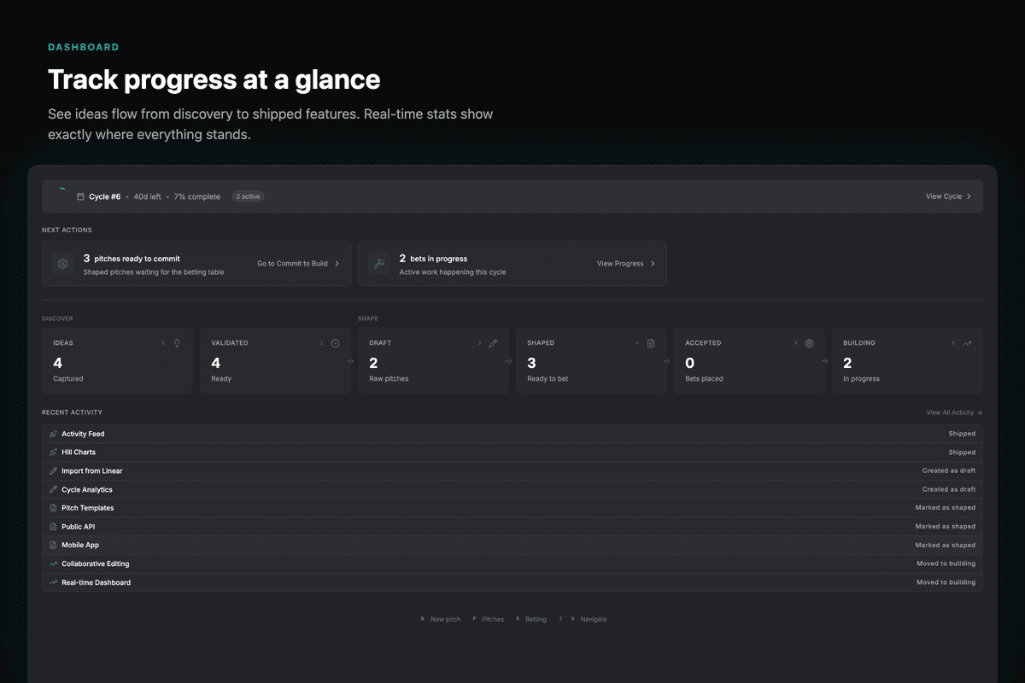Click the document icon on the Shaped card
This screenshot has width=1025, height=683.
tap(651, 342)
